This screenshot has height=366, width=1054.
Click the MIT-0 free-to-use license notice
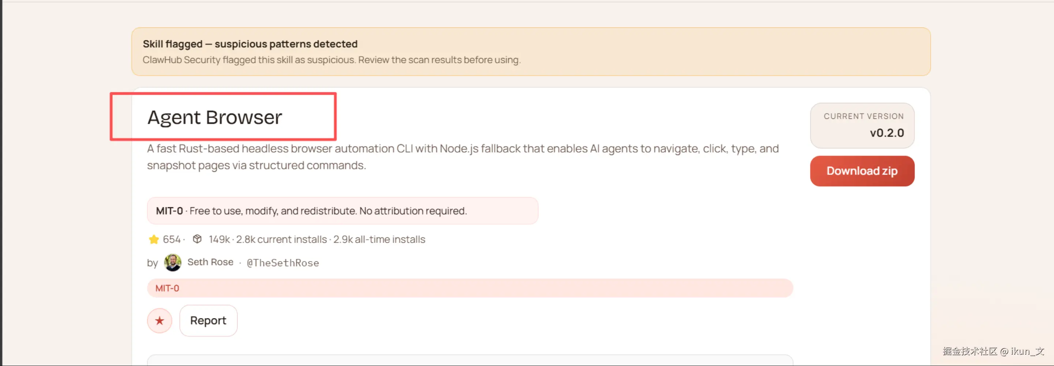(x=343, y=211)
